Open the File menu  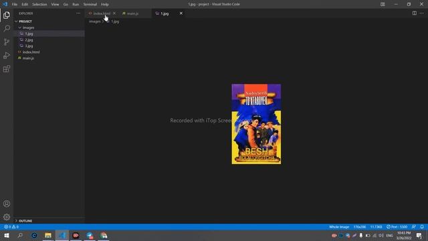click(x=15, y=5)
